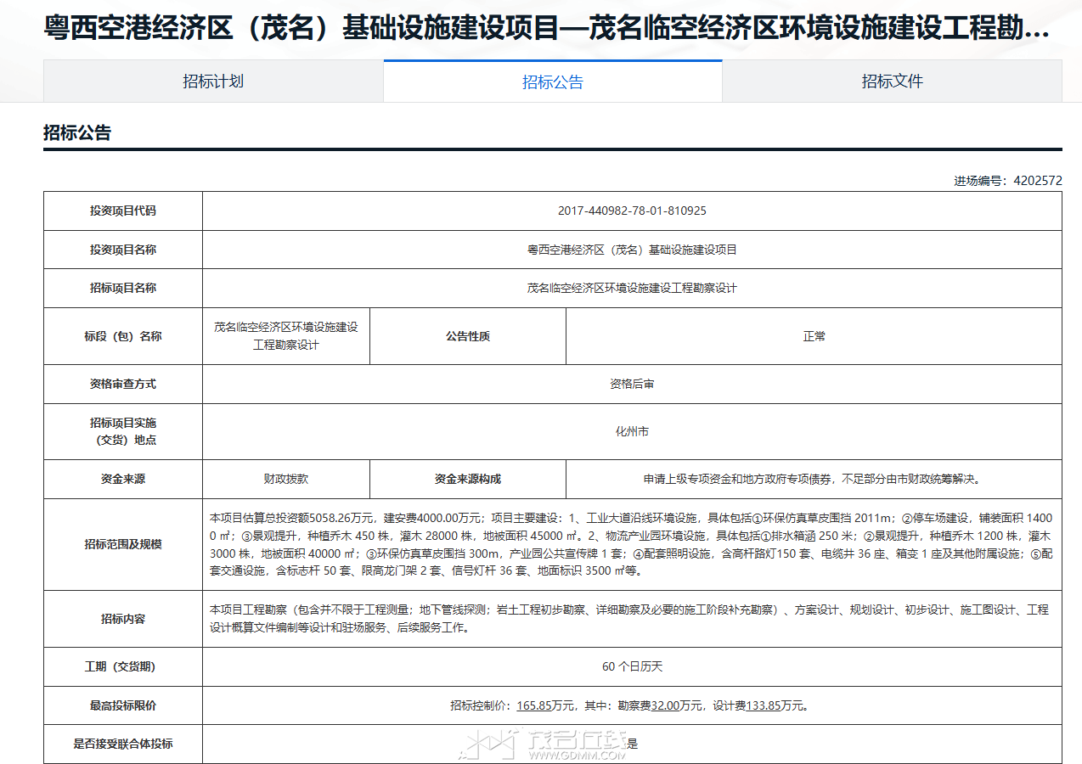The image size is (1082, 764).
Task: Click the 化州市 location cell
Action: pyautogui.click(x=632, y=431)
